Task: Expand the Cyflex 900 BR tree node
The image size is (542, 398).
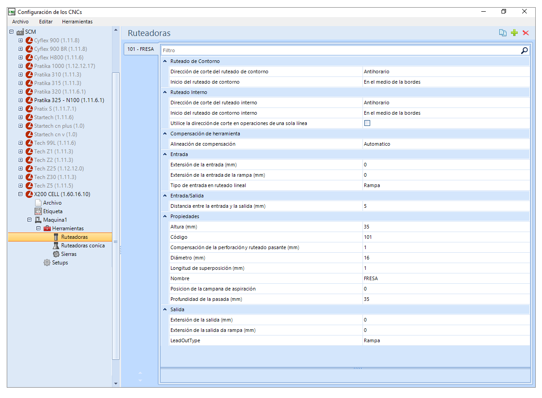Action: click(x=21, y=49)
